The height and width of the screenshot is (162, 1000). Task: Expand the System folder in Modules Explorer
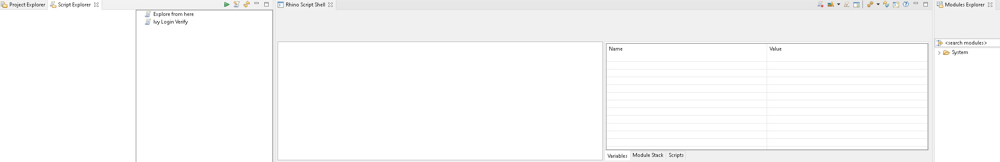[x=939, y=53]
